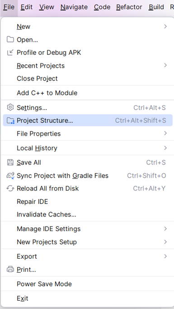Click the printer icon beside Print...
Screen dimensions: 174x309
click(10, 269)
